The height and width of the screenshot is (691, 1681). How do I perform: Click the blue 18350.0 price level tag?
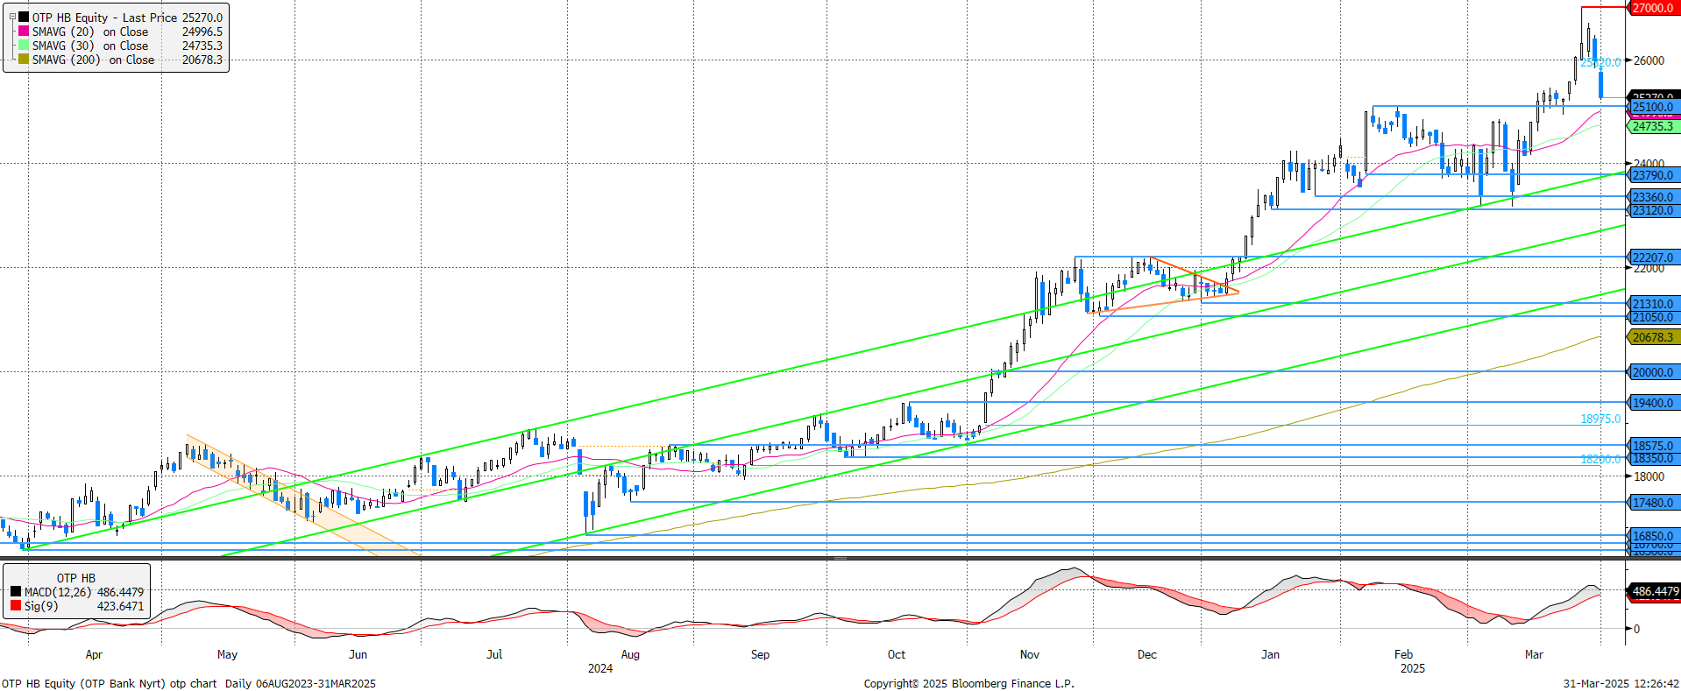(1653, 458)
